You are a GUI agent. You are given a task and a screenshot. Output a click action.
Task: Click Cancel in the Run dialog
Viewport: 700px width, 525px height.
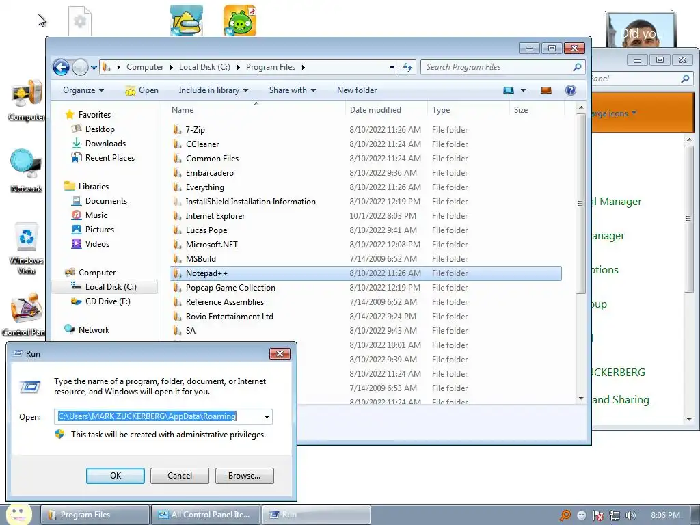[x=180, y=476]
